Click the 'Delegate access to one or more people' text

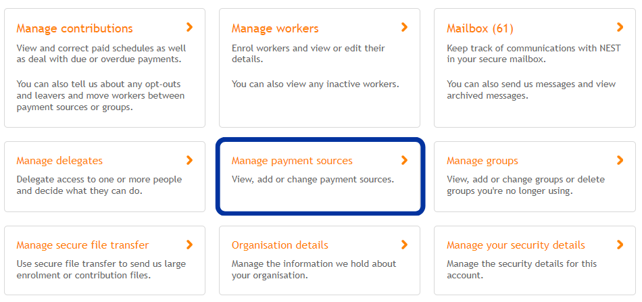(99, 180)
